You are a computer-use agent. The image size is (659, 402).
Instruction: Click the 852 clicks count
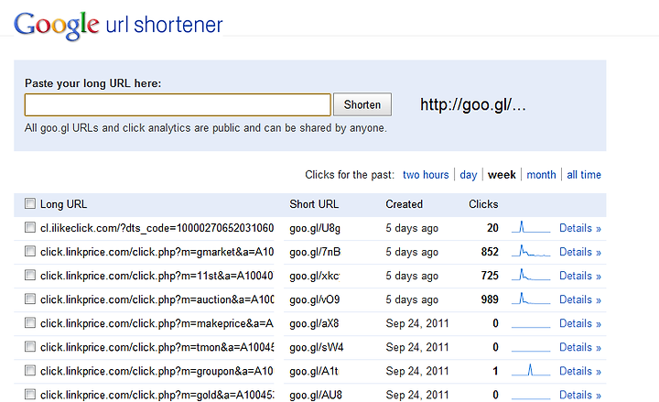(x=490, y=252)
